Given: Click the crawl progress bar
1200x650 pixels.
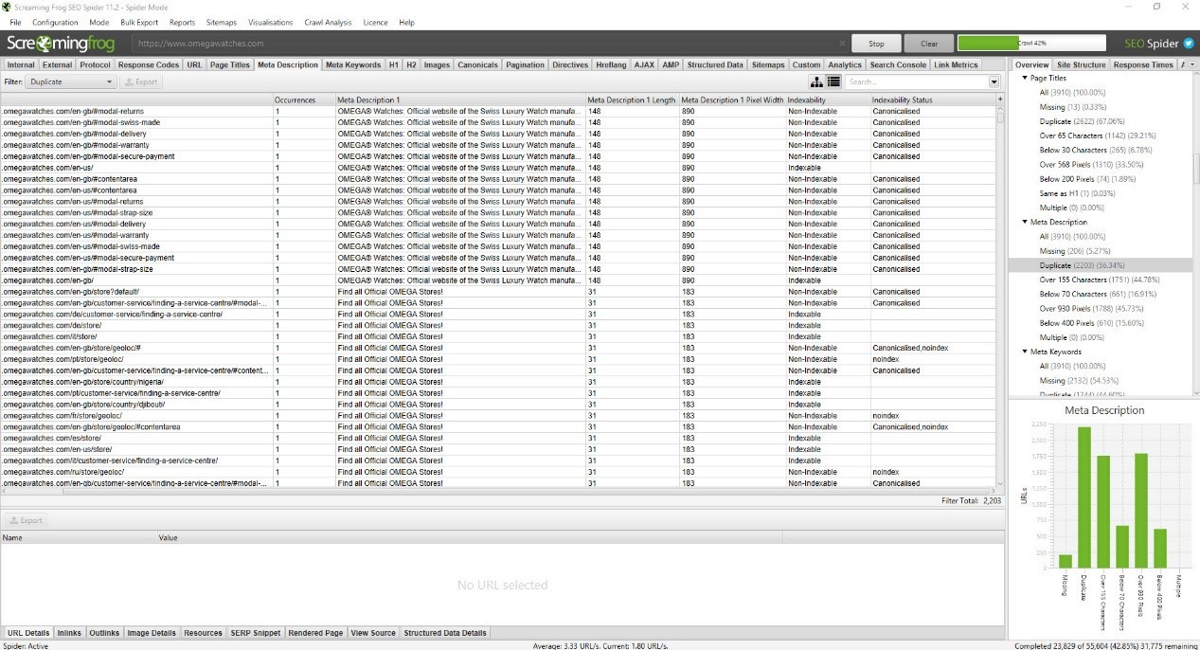Looking at the screenshot, I should [x=1031, y=44].
